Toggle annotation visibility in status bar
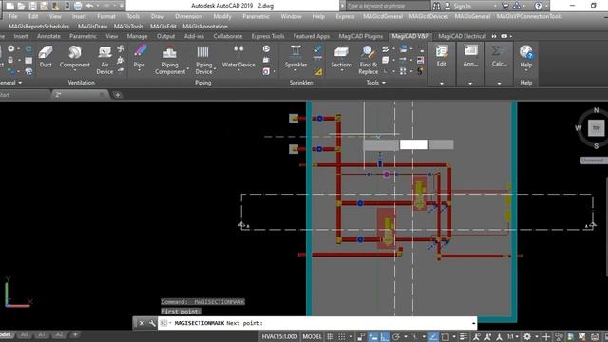Viewport: 608px width, 342px height. tap(476, 336)
